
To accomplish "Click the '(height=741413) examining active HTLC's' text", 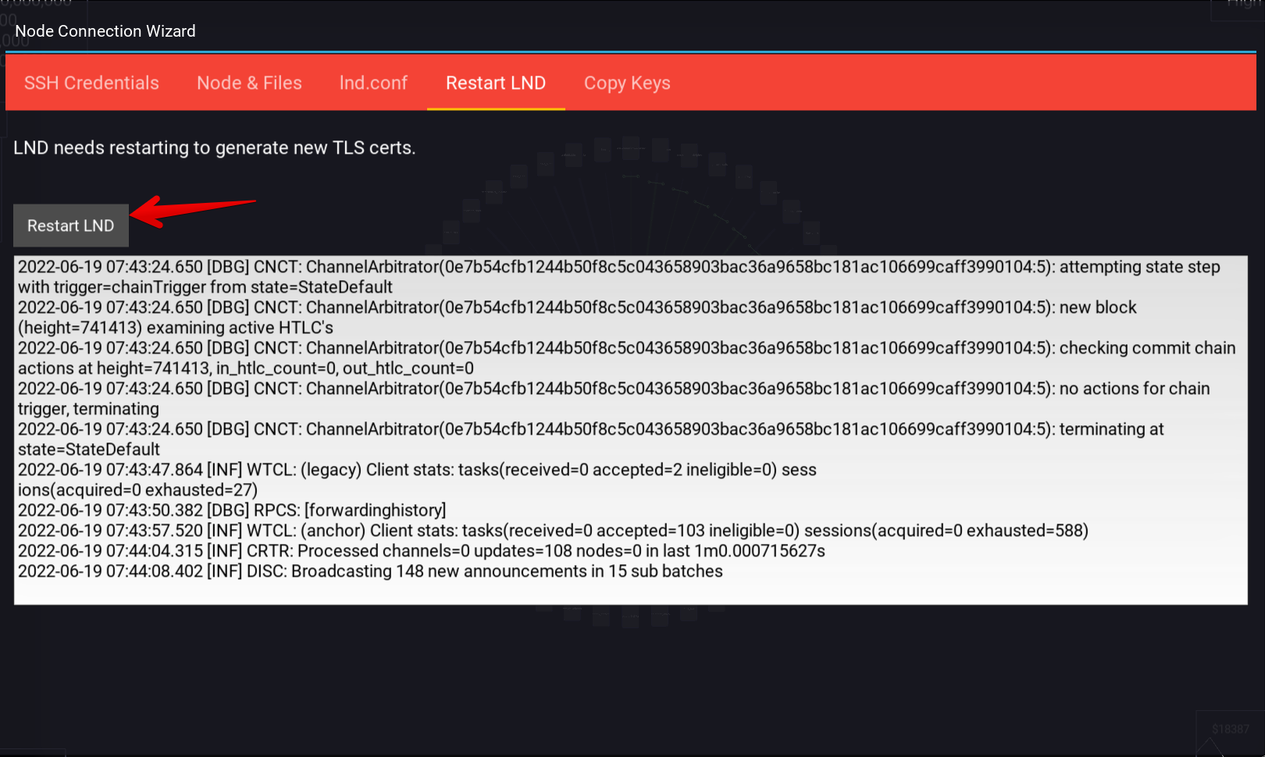I will pos(176,328).
